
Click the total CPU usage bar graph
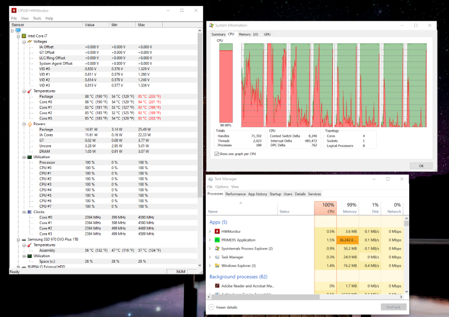(226, 83)
